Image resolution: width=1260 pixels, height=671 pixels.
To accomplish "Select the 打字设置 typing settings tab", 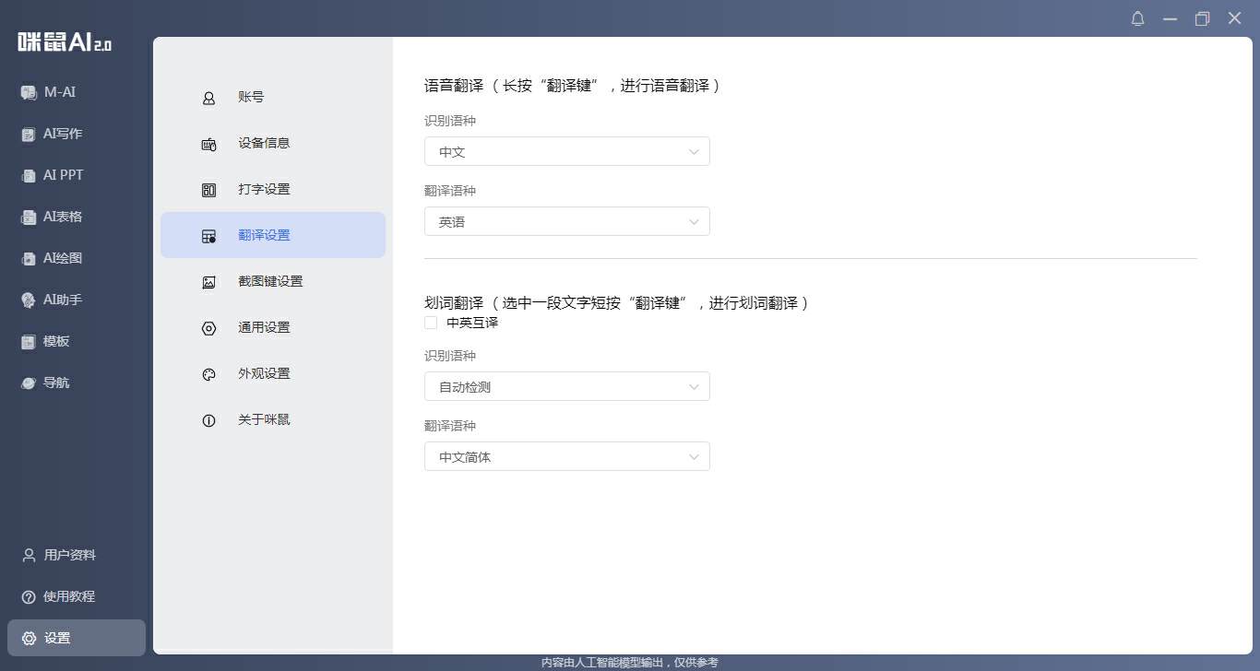I will click(264, 189).
